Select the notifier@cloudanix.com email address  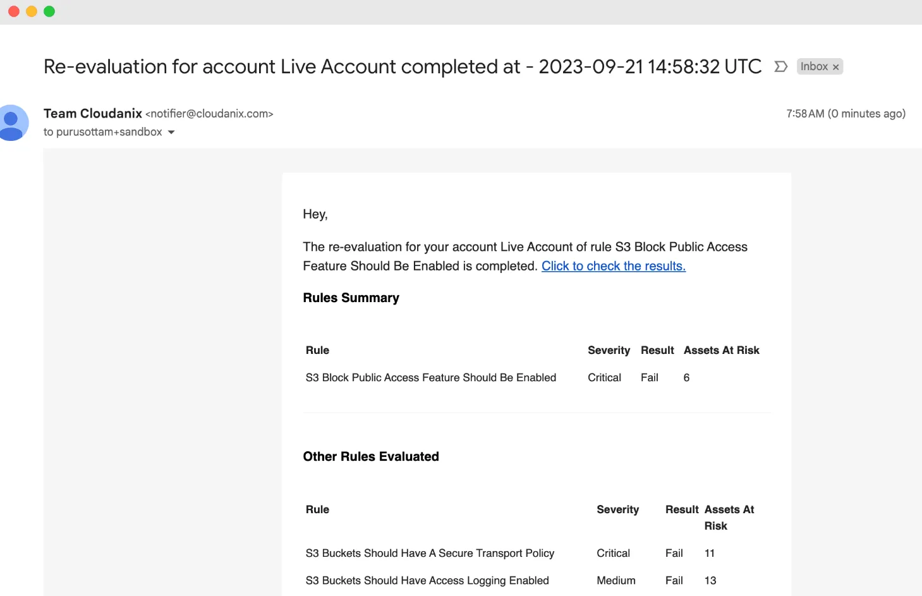tap(209, 114)
